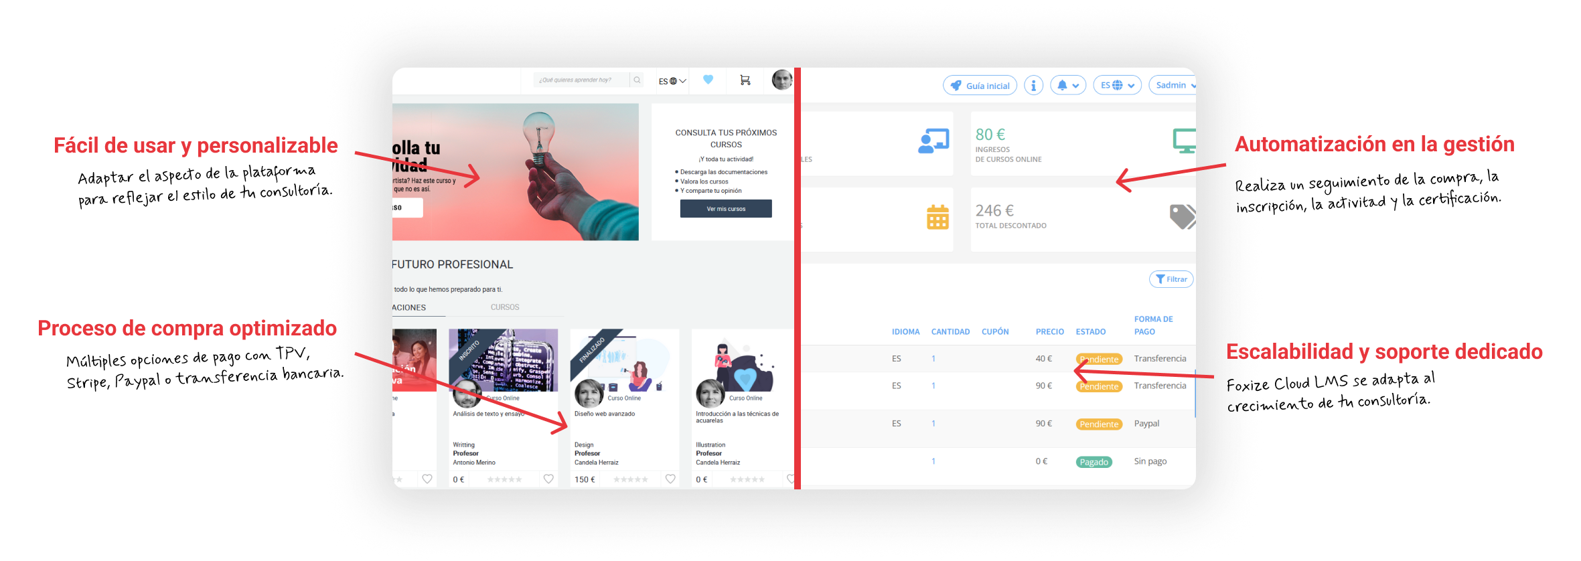Click the '40 €' price cell
Screen dimensions: 1581x561
pyautogui.click(x=1043, y=359)
